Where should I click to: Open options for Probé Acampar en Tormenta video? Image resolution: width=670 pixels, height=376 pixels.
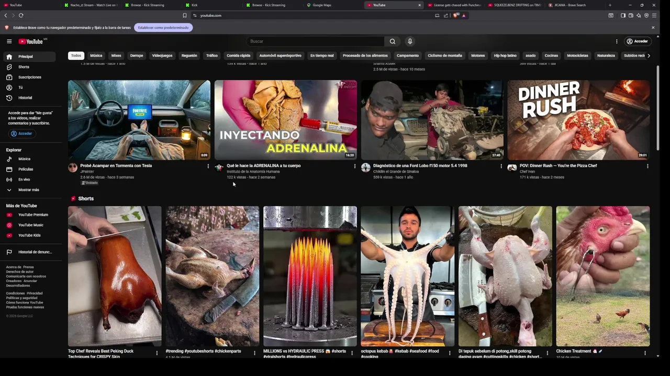[208, 166]
